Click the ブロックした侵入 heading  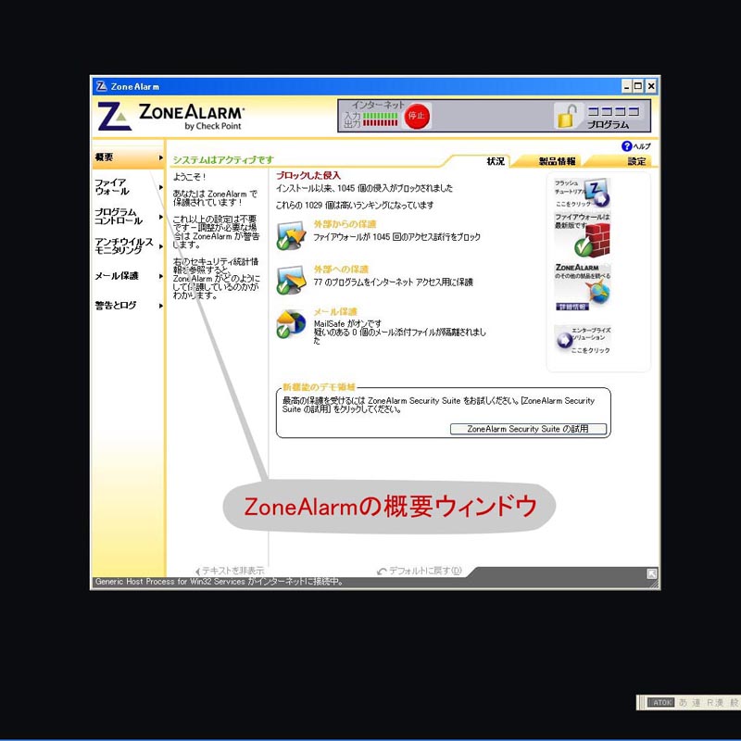308,175
